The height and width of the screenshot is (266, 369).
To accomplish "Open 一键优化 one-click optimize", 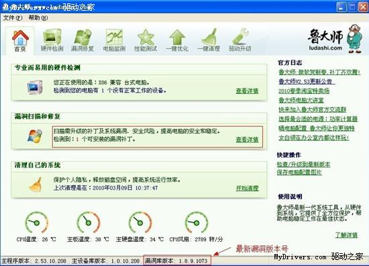I will click(x=177, y=40).
